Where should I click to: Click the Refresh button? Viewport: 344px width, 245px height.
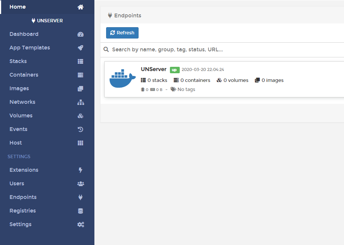[122, 33]
